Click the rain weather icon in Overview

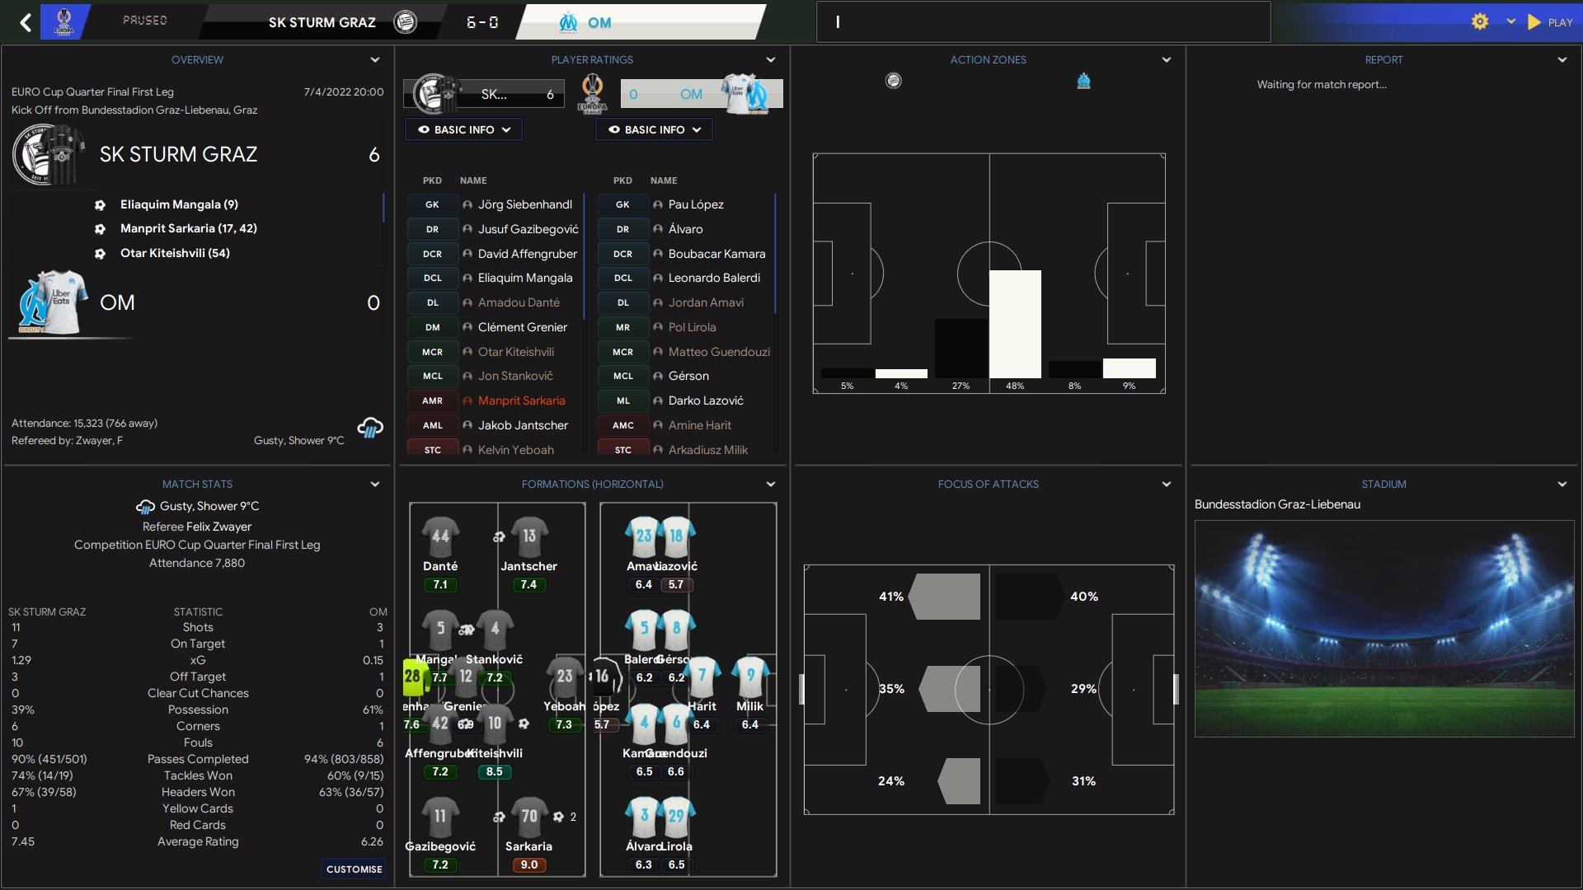coord(370,428)
